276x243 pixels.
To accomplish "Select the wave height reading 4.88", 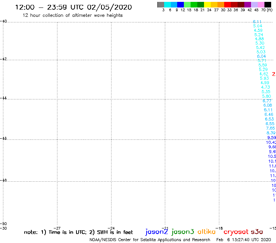I will coord(259,39).
